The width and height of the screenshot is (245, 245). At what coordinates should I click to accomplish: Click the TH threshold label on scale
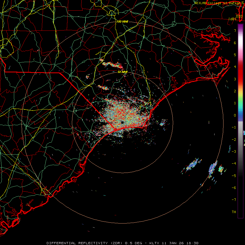tap(234, 212)
